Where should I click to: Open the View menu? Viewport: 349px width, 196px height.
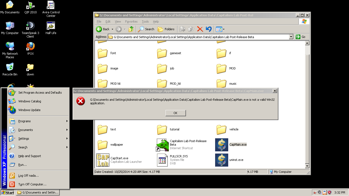(x=118, y=22)
